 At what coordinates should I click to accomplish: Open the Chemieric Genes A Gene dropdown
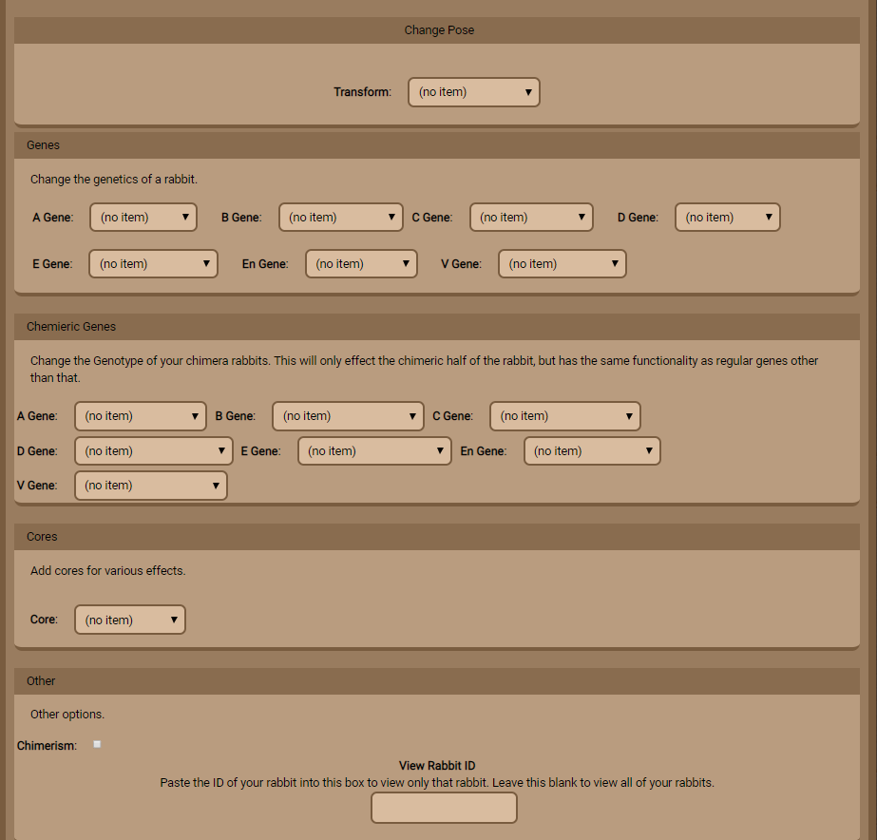point(141,416)
